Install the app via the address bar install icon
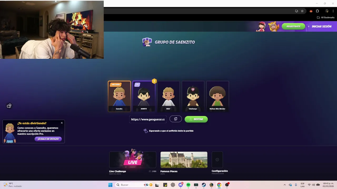The image size is (337, 189). [x=296, y=11]
